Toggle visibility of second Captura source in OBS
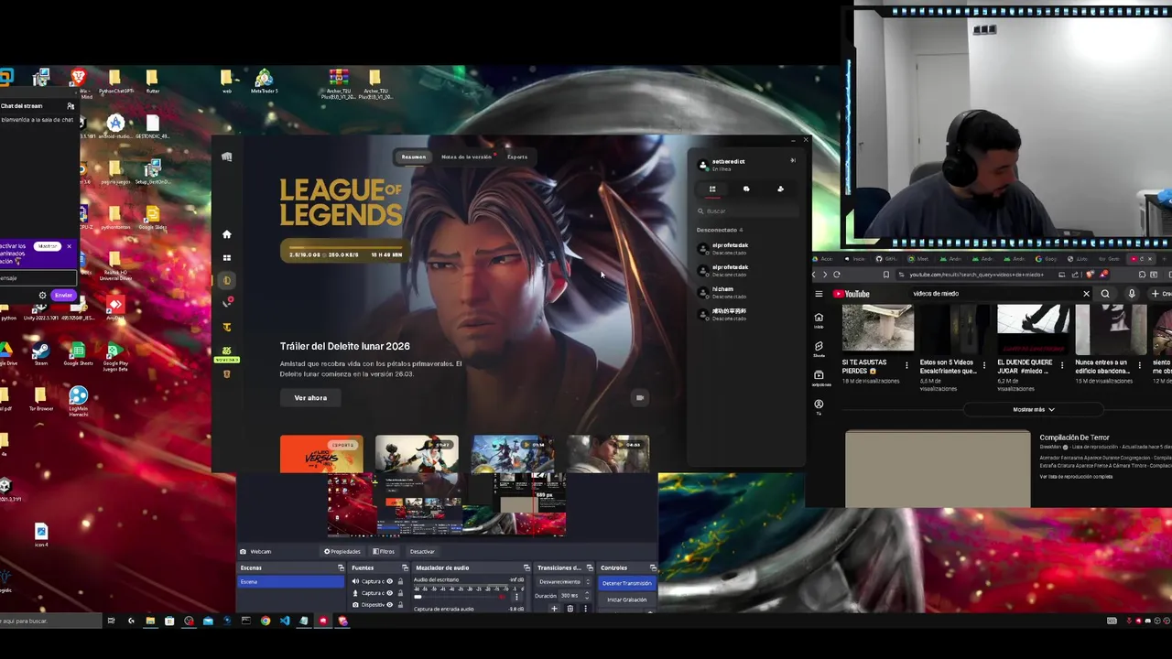This screenshot has width=1172, height=659. tap(389, 593)
